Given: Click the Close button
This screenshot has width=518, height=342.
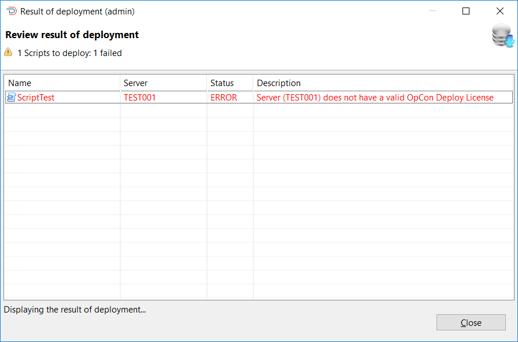Looking at the screenshot, I should click(471, 322).
